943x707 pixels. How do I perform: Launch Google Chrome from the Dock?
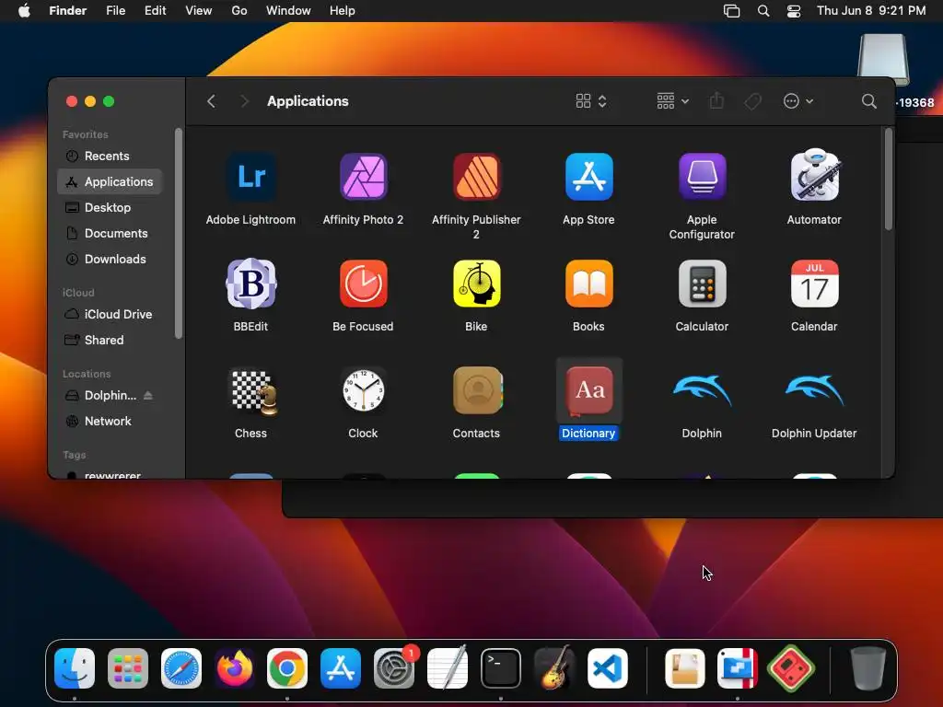click(x=287, y=668)
